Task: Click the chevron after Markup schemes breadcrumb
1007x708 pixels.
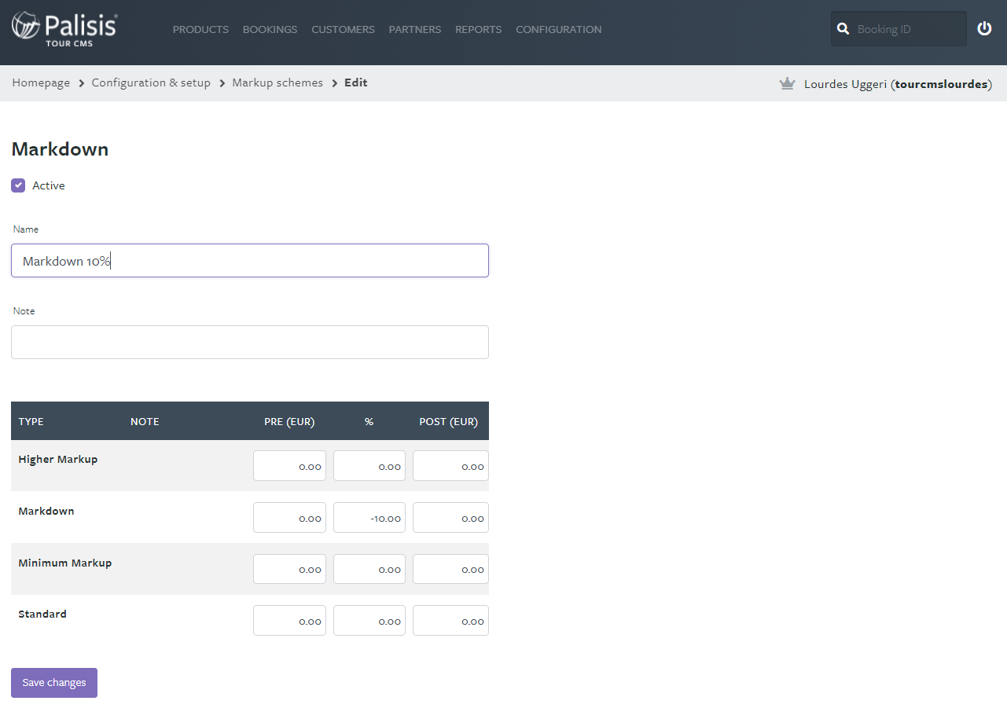Action: click(333, 83)
